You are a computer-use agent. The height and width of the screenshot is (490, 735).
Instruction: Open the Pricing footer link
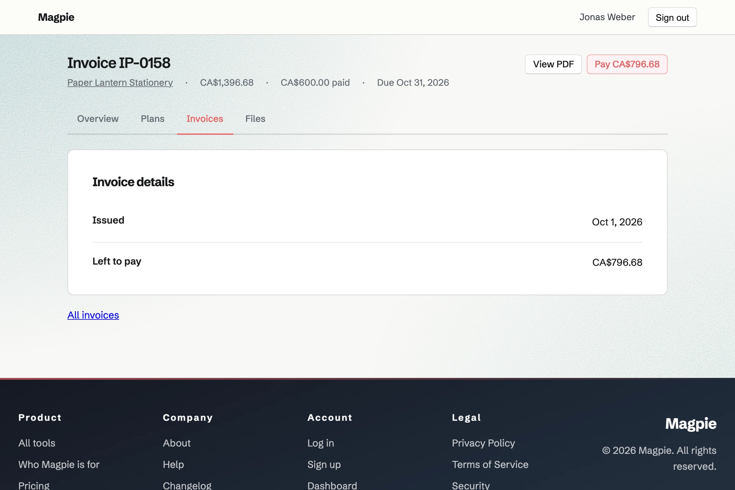click(34, 486)
